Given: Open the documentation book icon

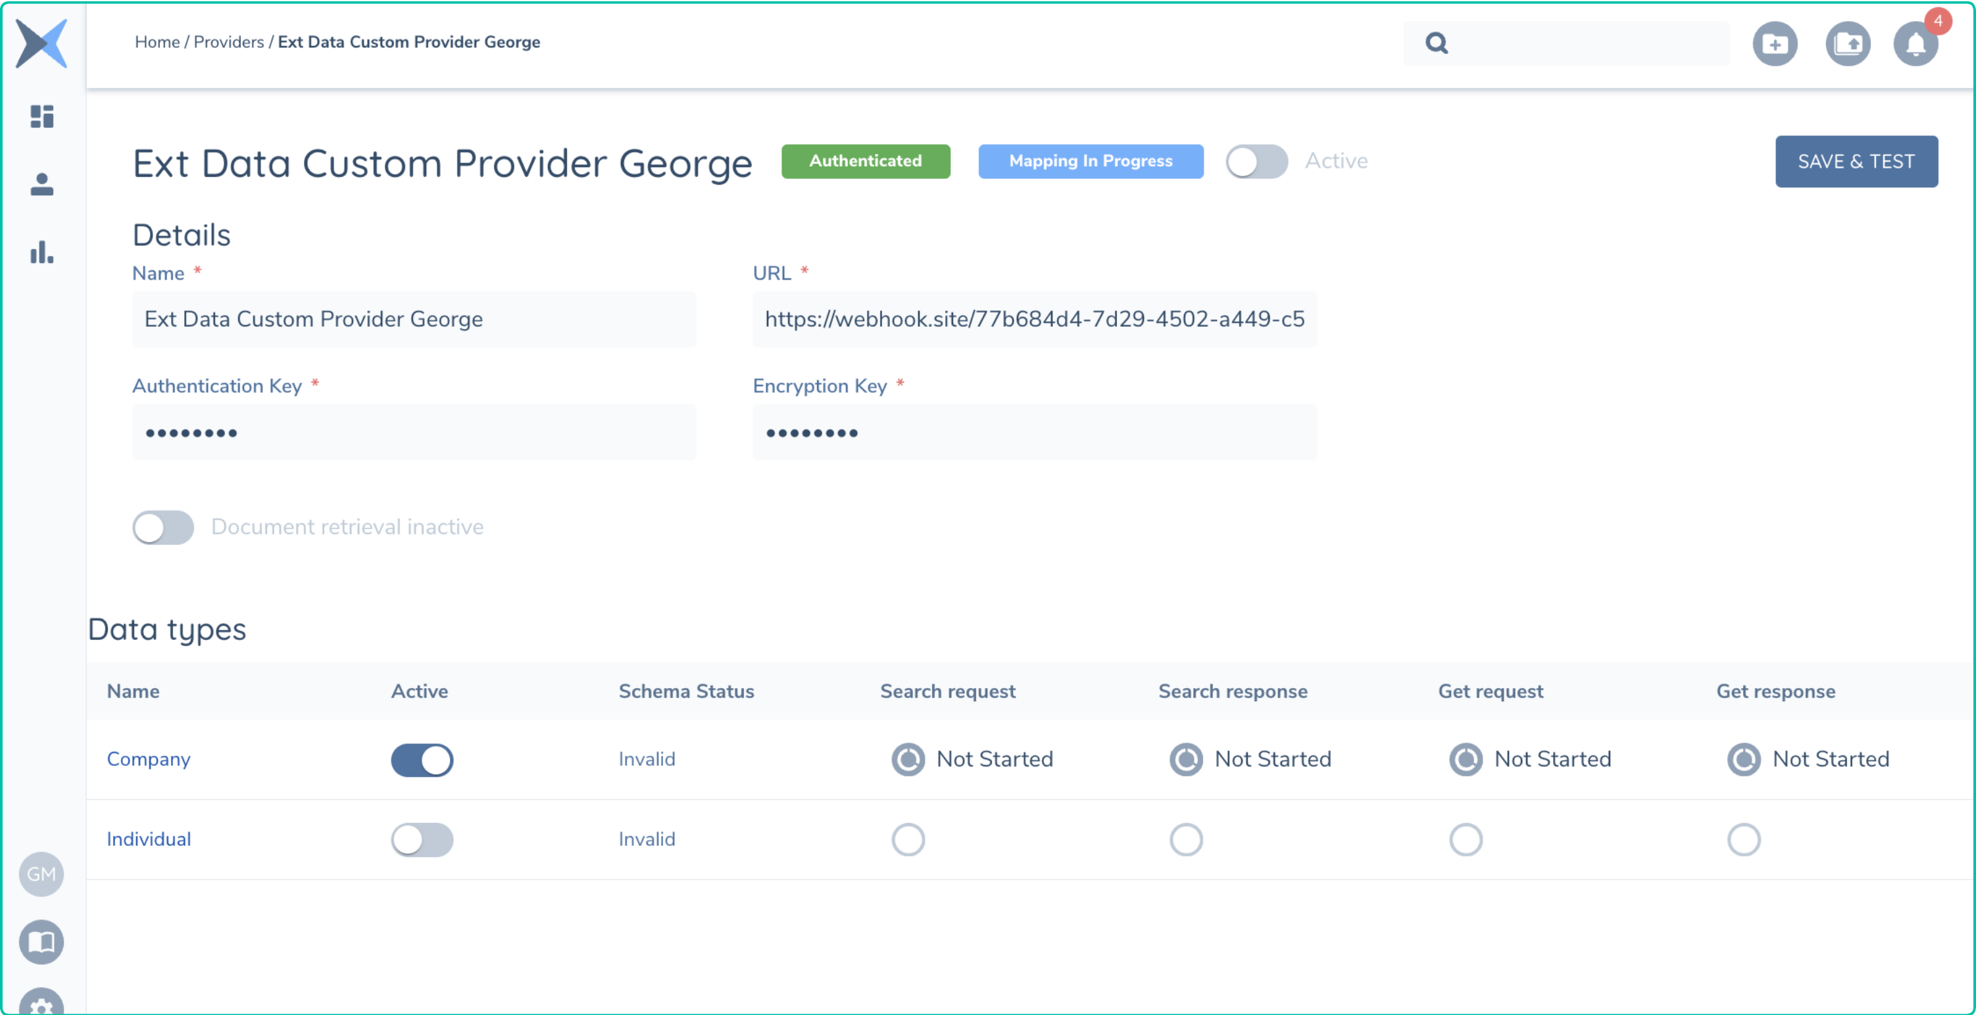Looking at the screenshot, I should [x=41, y=941].
